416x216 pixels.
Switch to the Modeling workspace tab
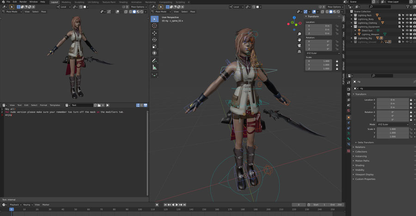pos(66,2)
